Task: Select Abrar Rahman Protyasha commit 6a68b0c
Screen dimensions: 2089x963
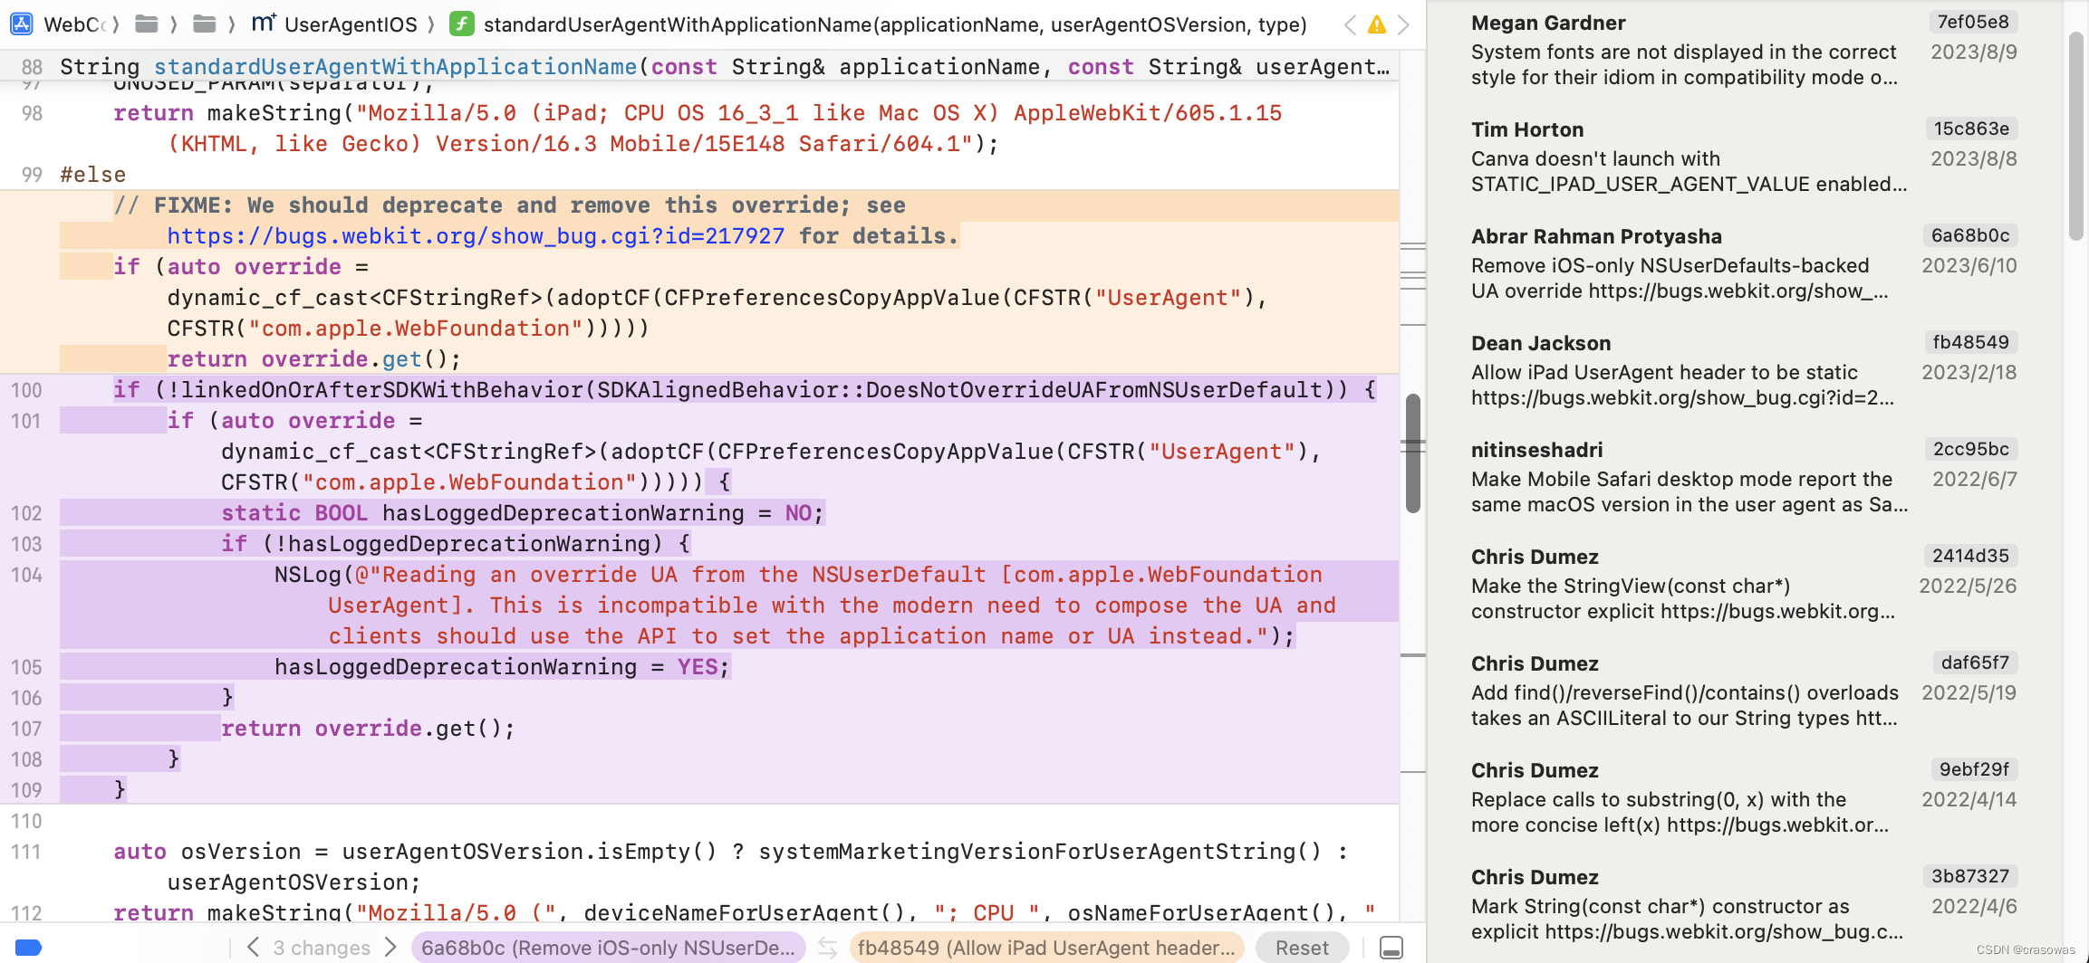Action: coord(1744,263)
